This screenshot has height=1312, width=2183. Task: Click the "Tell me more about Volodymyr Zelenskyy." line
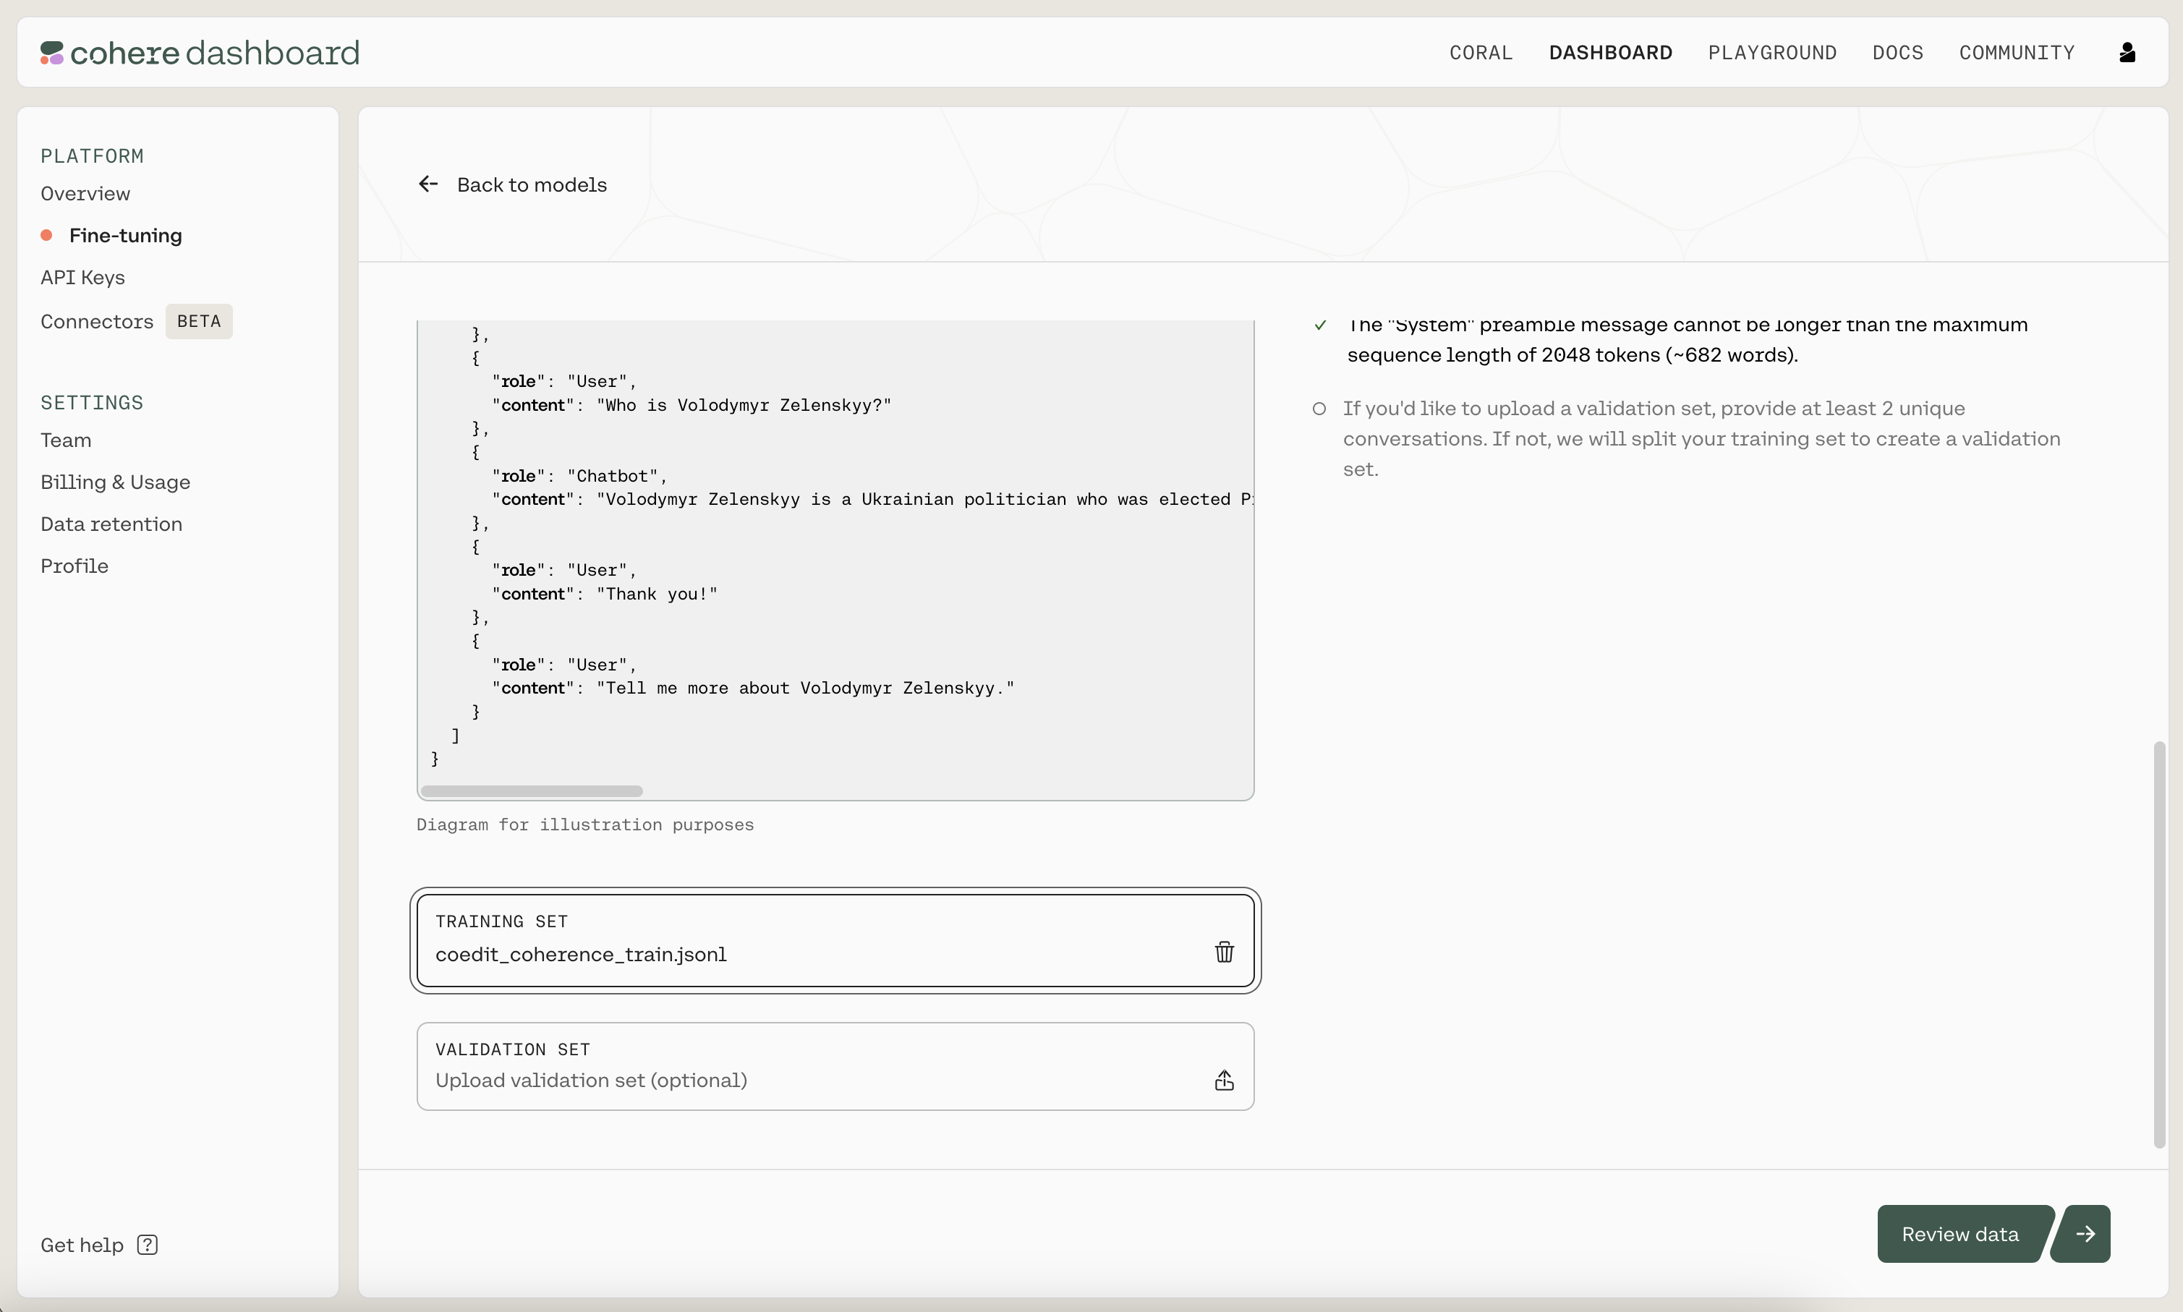click(753, 688)
